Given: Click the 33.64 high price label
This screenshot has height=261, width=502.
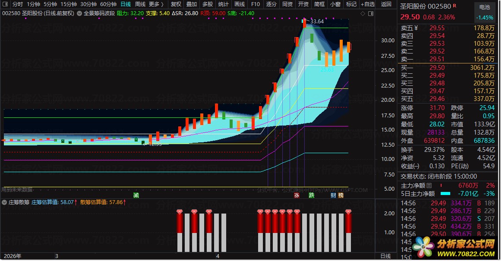Looking at the screenshot, I should point(317,22).
